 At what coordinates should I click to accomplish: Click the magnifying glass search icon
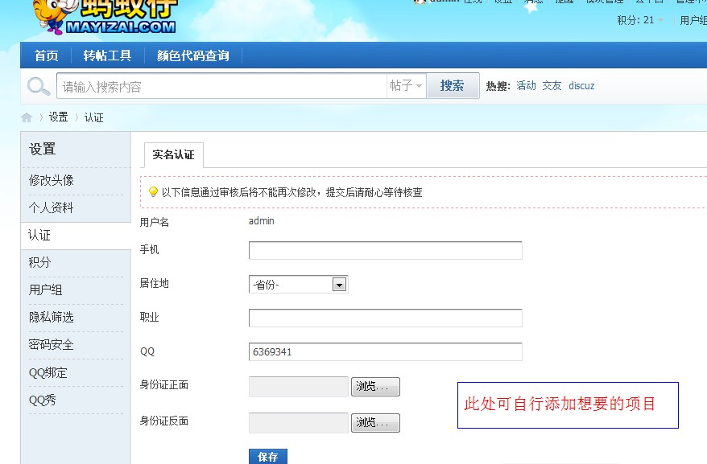[39, 86]
